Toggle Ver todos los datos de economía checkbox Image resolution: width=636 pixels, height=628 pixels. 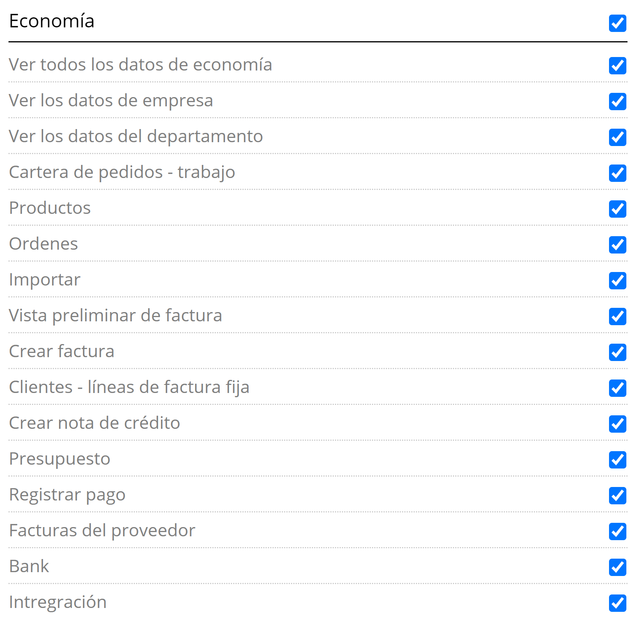pyautogui.click(x=617, y=65)
